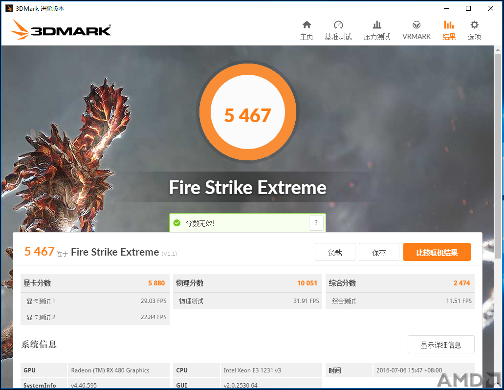Click the physics score value 10 051
This screenshot has width=504, height=390.
click(307, 283)
